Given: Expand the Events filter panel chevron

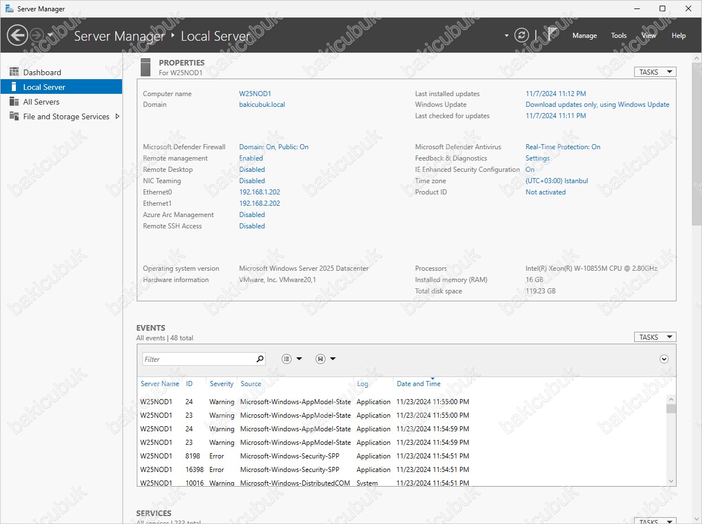Looking at the screenshot, I should click(x=664, y=359).
